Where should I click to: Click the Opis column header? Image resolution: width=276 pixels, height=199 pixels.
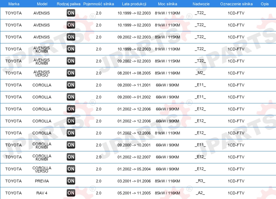pyautogui.click(x=265, y=4)
